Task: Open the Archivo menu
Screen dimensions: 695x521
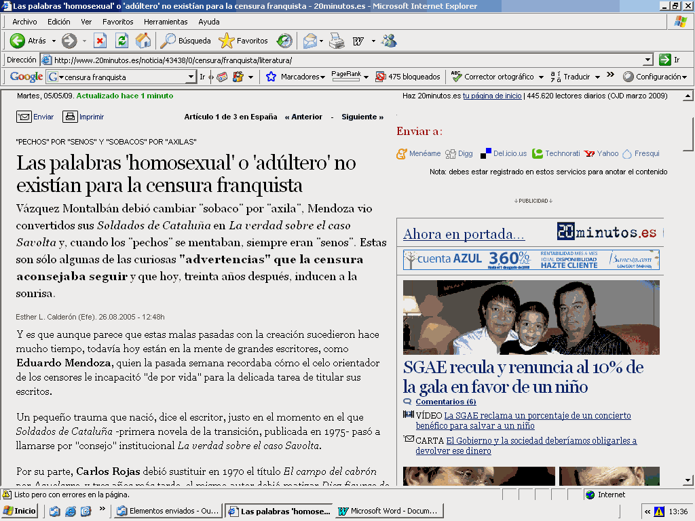Action: pos(24,22)
